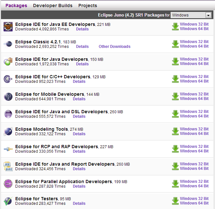
Task: Click the 'Eclipse Juno (4.2) SR1 Packages' heading
Action: coord(131,15)
